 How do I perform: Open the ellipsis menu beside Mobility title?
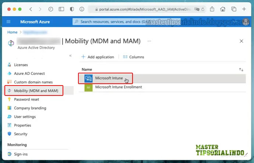[149, 41]
